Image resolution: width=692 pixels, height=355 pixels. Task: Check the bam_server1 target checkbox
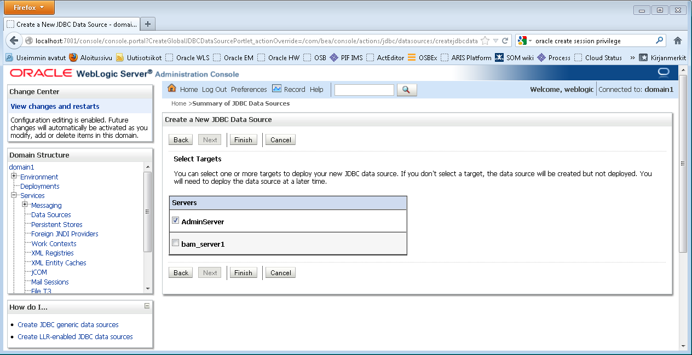[x=176, y=243]
